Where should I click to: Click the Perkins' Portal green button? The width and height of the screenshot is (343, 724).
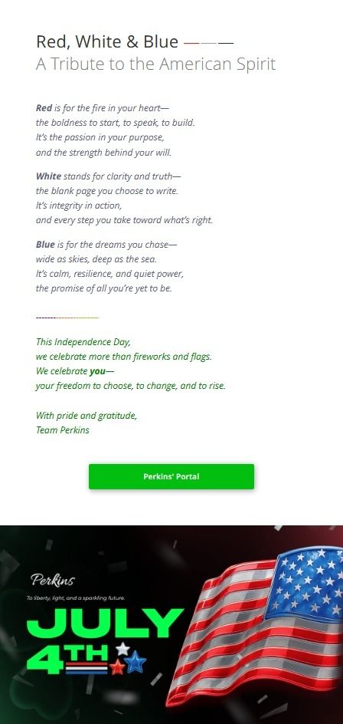(x=171, y=476)
